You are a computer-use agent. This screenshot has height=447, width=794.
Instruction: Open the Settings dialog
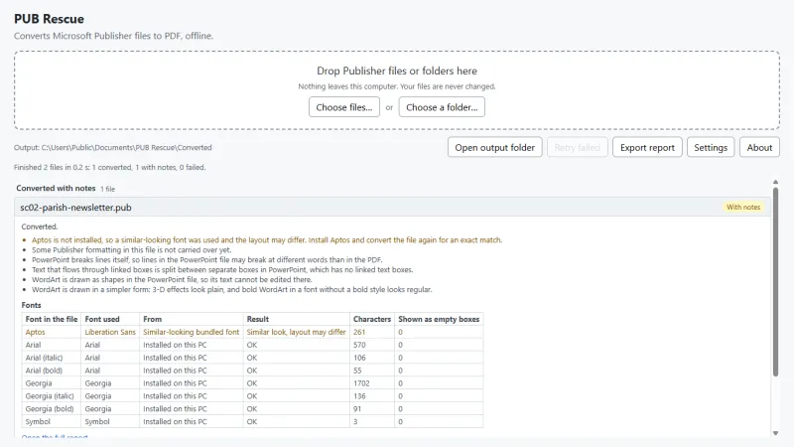click(x=711, y=147)
